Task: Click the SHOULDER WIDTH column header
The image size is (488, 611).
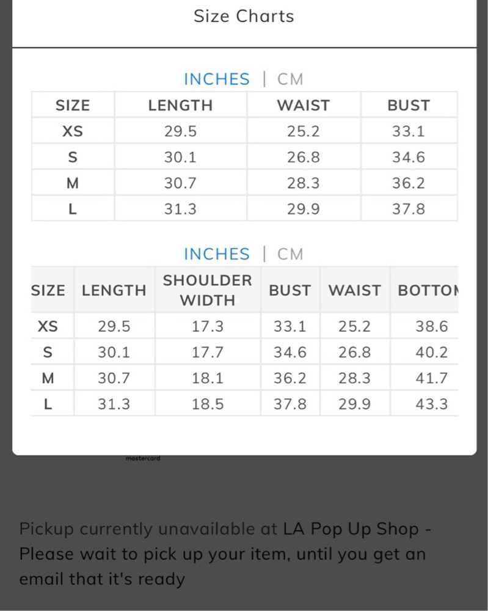Action: (x=207, y=290)
